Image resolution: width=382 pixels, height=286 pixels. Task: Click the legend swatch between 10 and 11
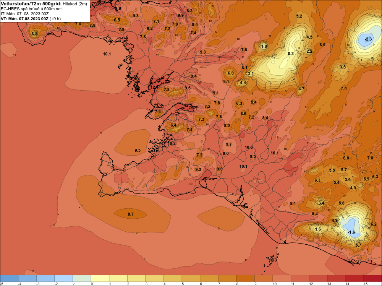pyautogui.click(x=282, y=278)
